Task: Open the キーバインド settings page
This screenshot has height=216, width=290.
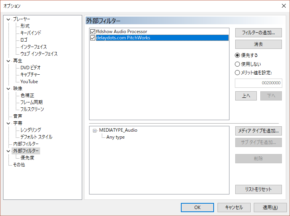Action: tap(31, 33)
